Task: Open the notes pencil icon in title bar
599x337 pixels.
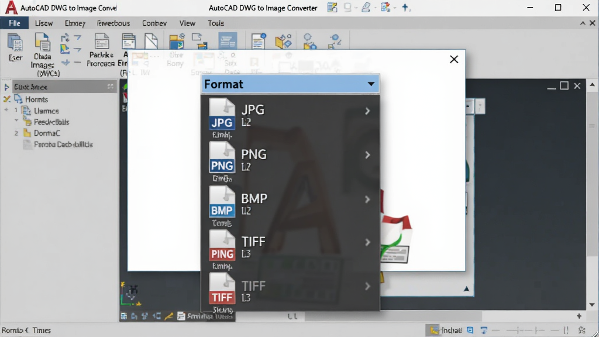Action: tap(332, 7)
